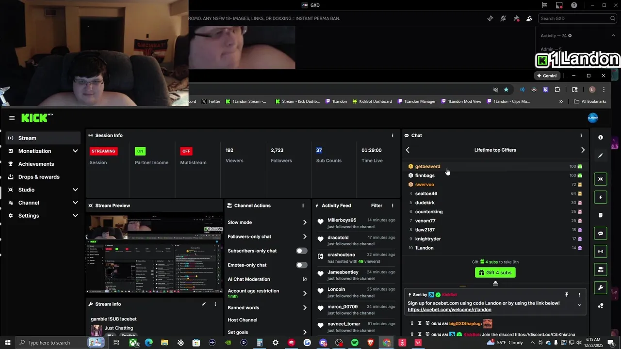Viewport: 621px width, 349px height.
Task: Toggle muted site sound icon in Chrome address bar
Action: click(495, 90)
